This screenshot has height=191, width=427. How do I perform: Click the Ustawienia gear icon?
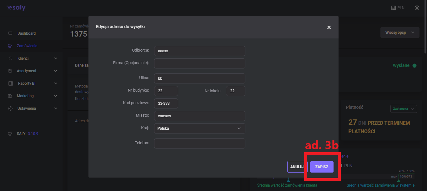tap(10, 108)
